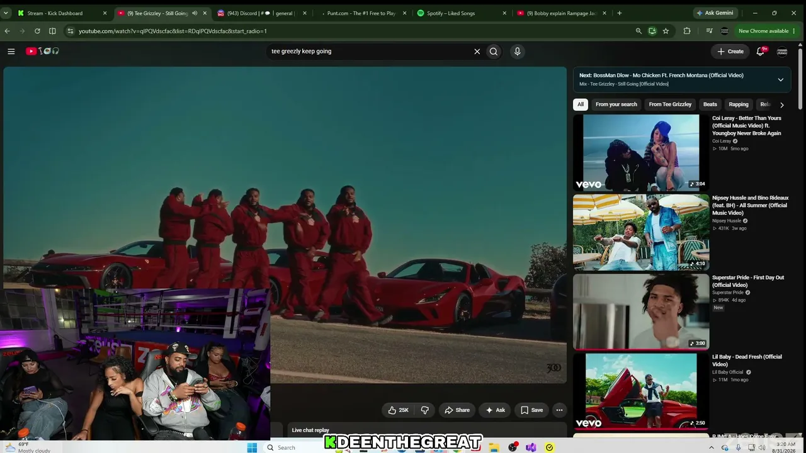Open the Windows Start menu

252,447
